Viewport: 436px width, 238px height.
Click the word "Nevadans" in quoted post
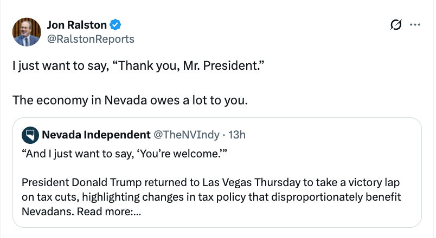(x=46, y=211)
